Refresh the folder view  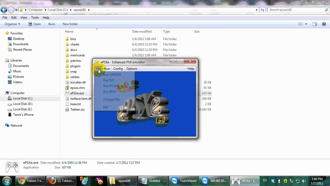pos(262,10)
